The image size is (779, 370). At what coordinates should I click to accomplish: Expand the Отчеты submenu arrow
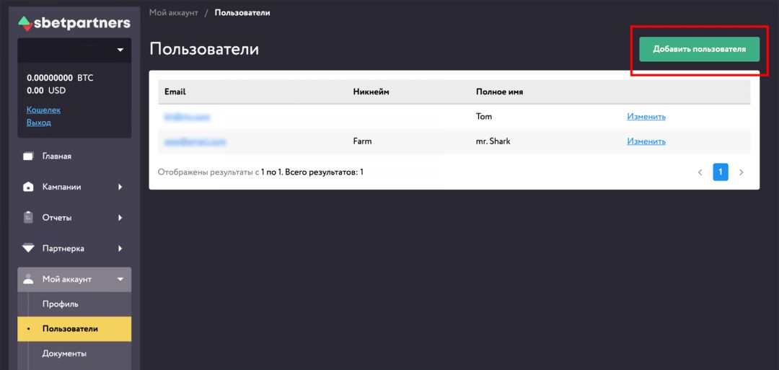120,218
